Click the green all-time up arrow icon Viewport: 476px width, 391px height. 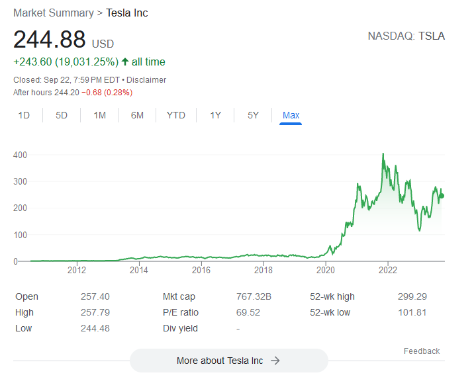tap(125, 62)
